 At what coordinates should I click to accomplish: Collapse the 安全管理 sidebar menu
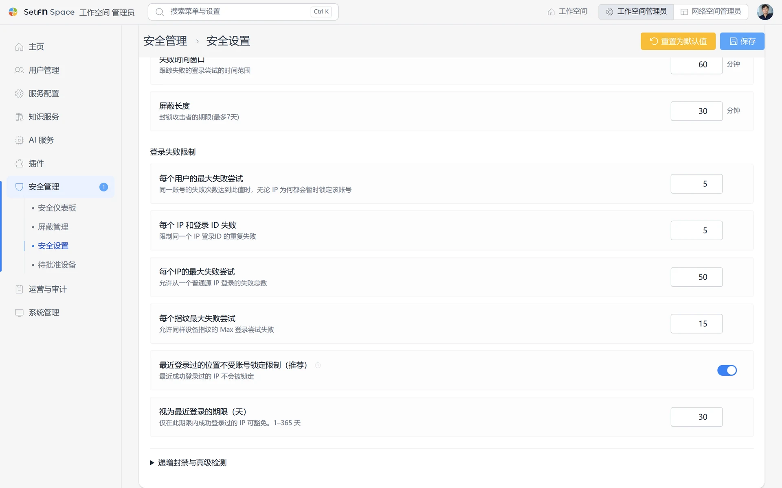(60, 187)
